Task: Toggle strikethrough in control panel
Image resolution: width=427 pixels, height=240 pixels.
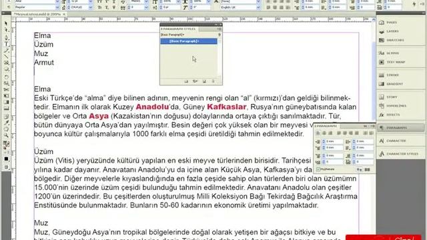Action: [114, 7]
